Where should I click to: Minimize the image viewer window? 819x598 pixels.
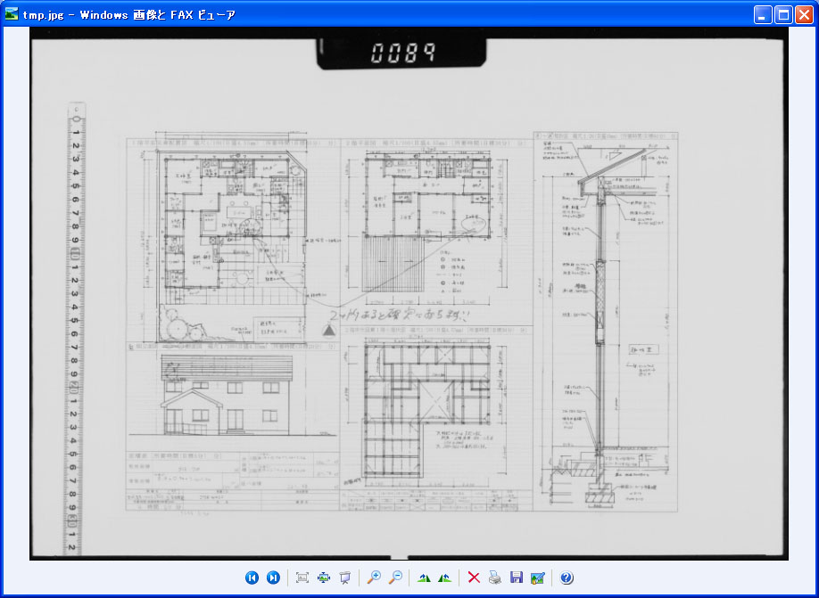[x=763, y=14]
